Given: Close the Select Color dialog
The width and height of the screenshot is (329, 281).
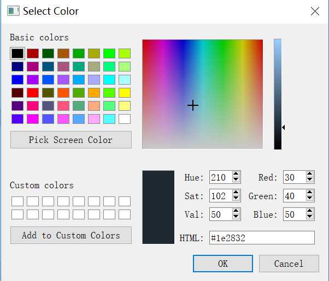Looking at the screenshot, I should (x=315, y=11).
